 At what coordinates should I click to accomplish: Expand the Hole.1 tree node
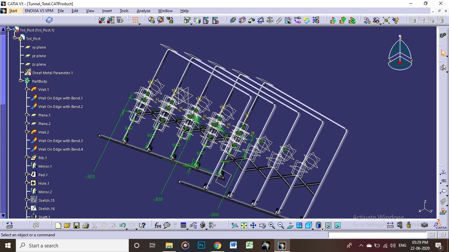(27, 183)
